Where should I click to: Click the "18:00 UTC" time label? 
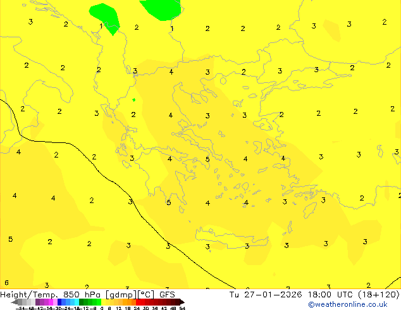pyautogui.click(x=331, y=295)
